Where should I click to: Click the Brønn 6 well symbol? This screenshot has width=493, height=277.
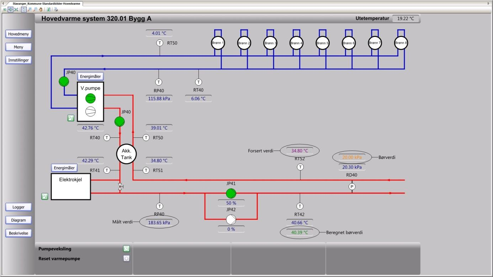(349, 43)
